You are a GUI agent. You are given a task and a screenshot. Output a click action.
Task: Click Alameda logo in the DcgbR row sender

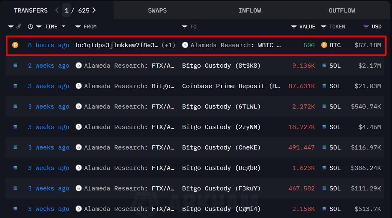tap(78, 168)
